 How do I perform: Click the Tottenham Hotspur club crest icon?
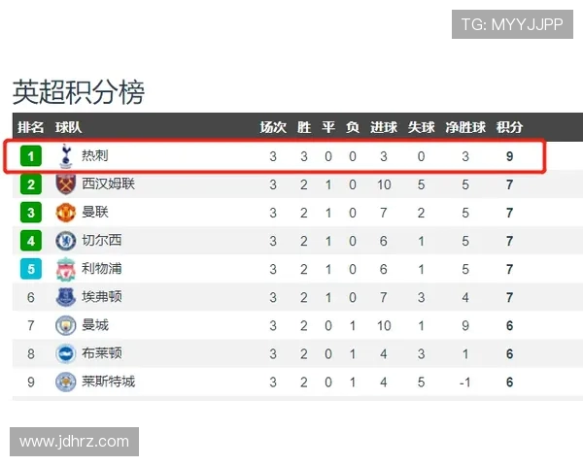point(65,155)
